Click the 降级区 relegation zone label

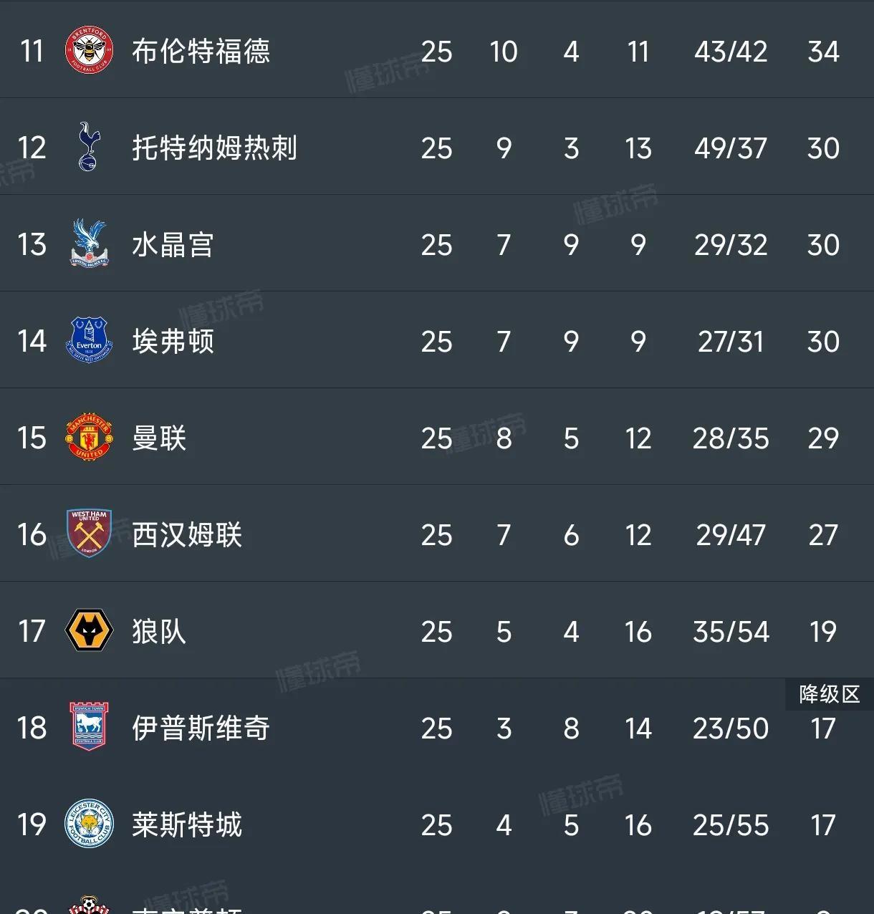click(829, 693)
